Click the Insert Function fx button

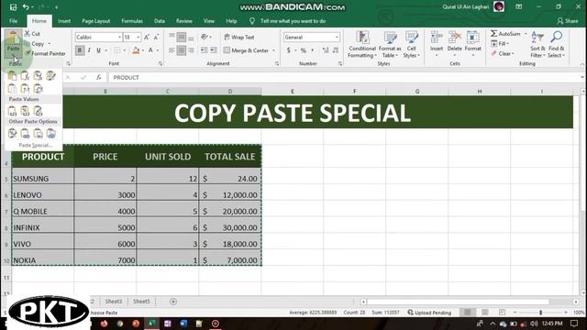tap(98, 77)
